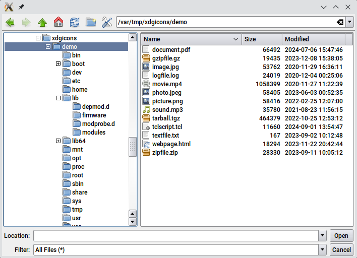The height and width of the screenshot is (258, 357).
Task: Shade the window with the up chevron
Action: (x=336, y=7)
